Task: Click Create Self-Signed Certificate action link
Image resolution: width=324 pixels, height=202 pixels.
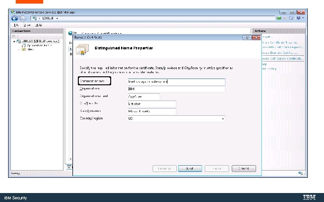Action: (282, 58)
